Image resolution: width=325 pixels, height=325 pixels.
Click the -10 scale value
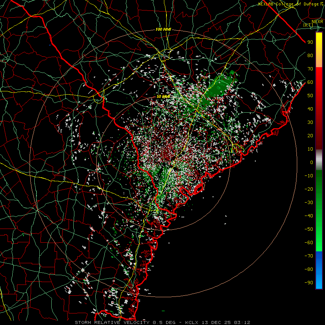pos(309,176)
